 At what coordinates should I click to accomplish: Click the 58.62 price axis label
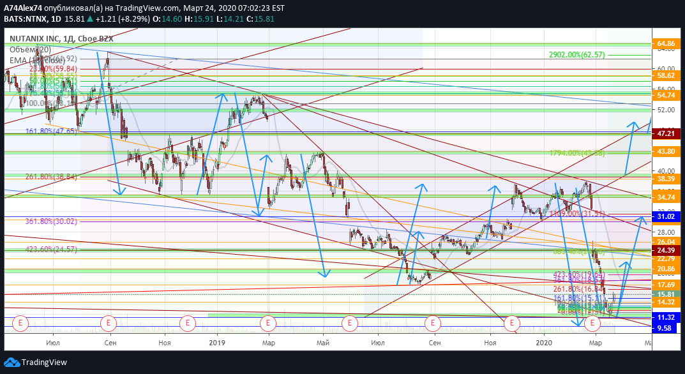pos(666,75)
